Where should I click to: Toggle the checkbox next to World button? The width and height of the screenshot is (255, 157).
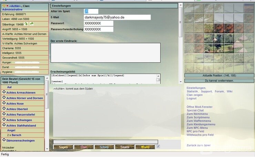point(158,146)
